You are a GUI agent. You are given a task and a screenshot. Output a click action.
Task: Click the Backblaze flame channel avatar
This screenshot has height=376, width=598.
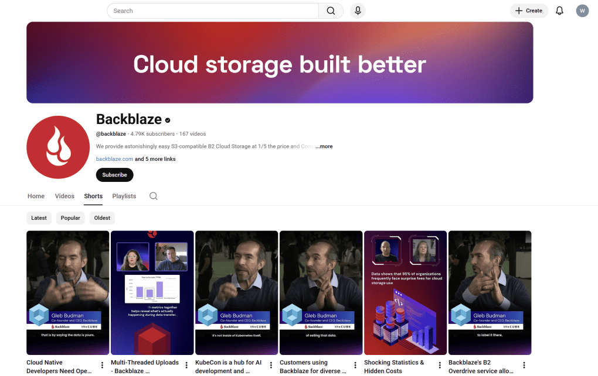[x=58, y=147]
